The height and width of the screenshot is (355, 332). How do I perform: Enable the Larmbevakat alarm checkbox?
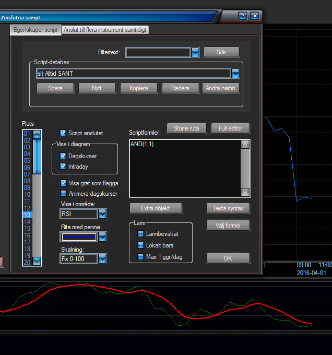[140, 234]
